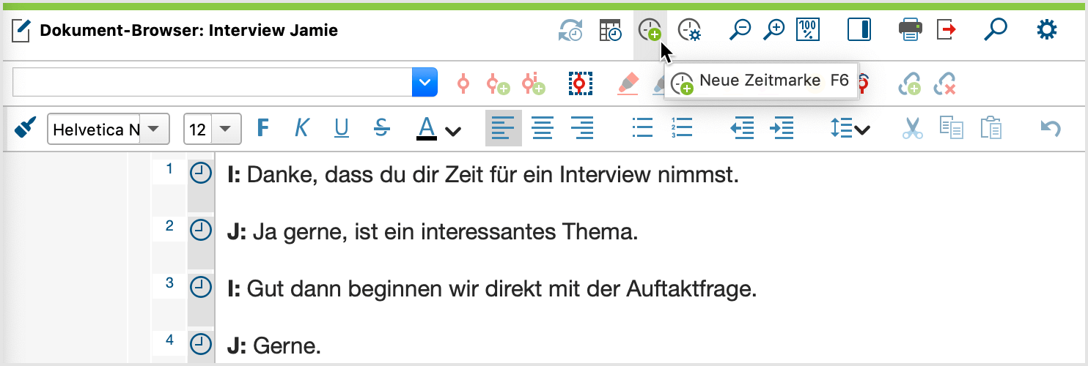Toggle the sidebar display panel icon
This screenshot has width=1088, height=366.
(x=859, y=30)
